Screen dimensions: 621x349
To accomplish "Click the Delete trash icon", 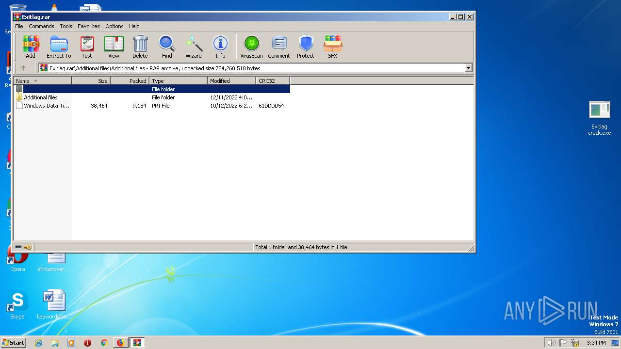I will click(x=140, y=47).
